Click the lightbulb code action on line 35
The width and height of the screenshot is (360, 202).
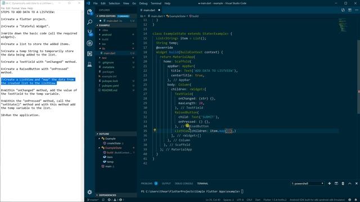155,130
